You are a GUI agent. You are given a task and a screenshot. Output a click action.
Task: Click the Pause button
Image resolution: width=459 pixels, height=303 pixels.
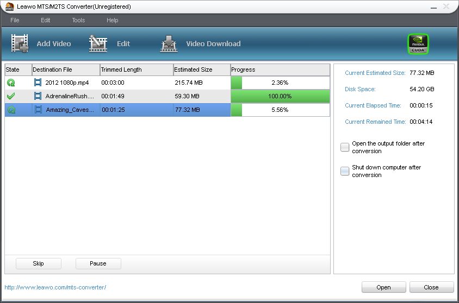pyautogui.click(x=98, y=263)
